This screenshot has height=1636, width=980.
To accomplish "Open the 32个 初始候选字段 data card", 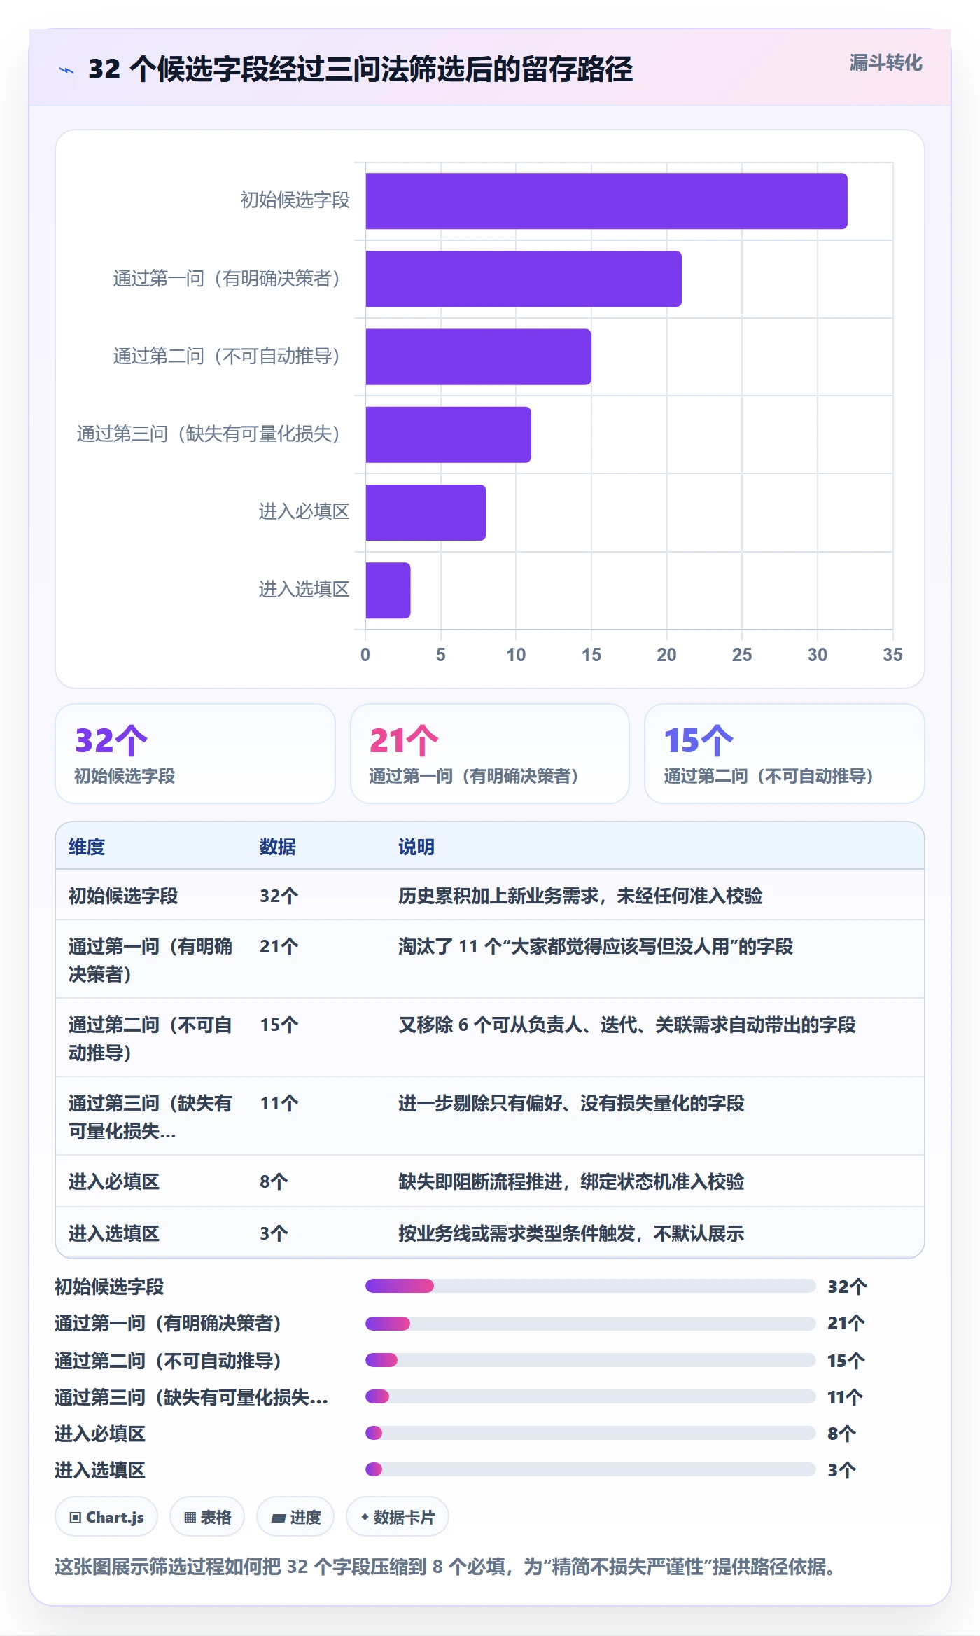I will click(x=195, y=754).
